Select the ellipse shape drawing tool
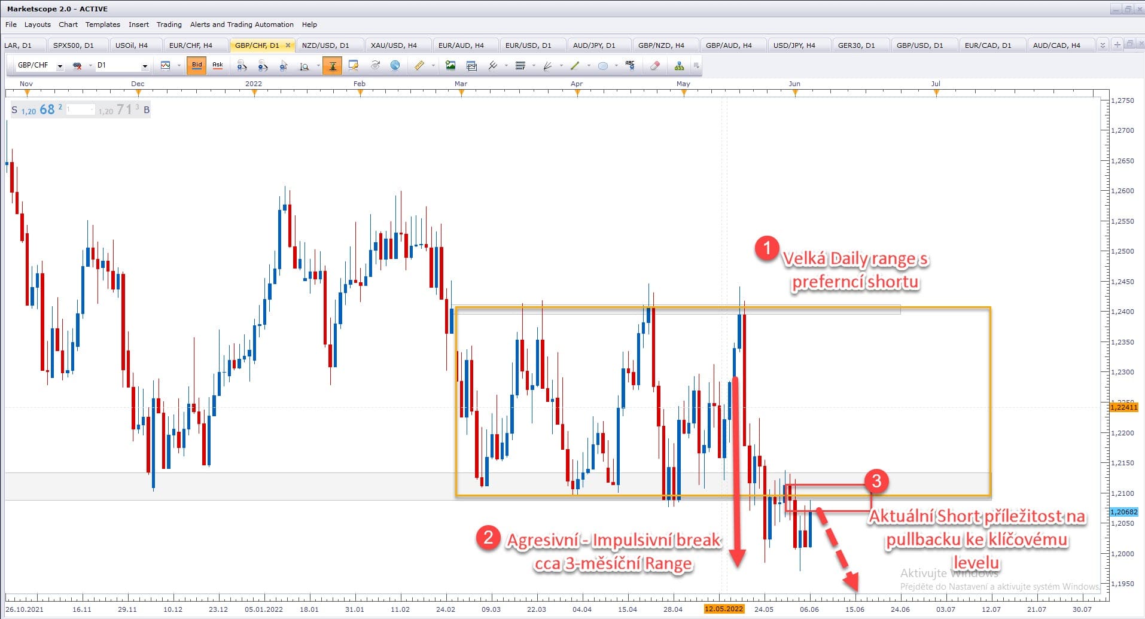Viewport: 1145px width, 619px height. [x=603, y=65]
